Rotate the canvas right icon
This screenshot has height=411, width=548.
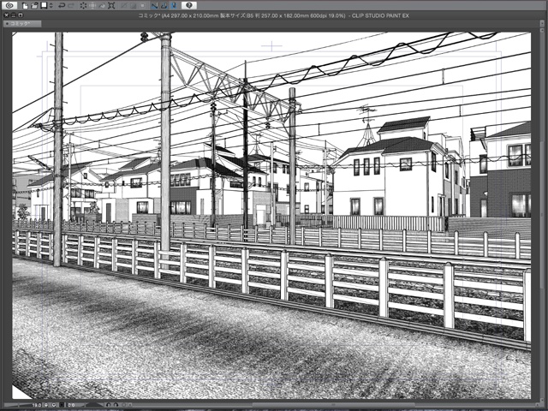(x=116, y=405)
